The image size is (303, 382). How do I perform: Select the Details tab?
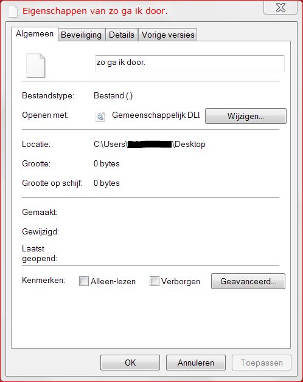(121, 35)
